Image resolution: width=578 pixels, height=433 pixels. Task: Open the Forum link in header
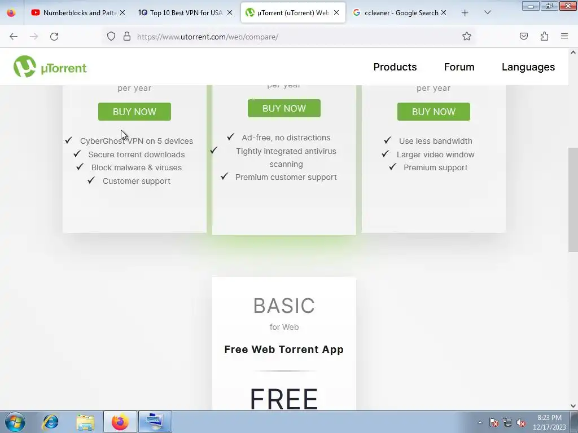tap(459, 67)
